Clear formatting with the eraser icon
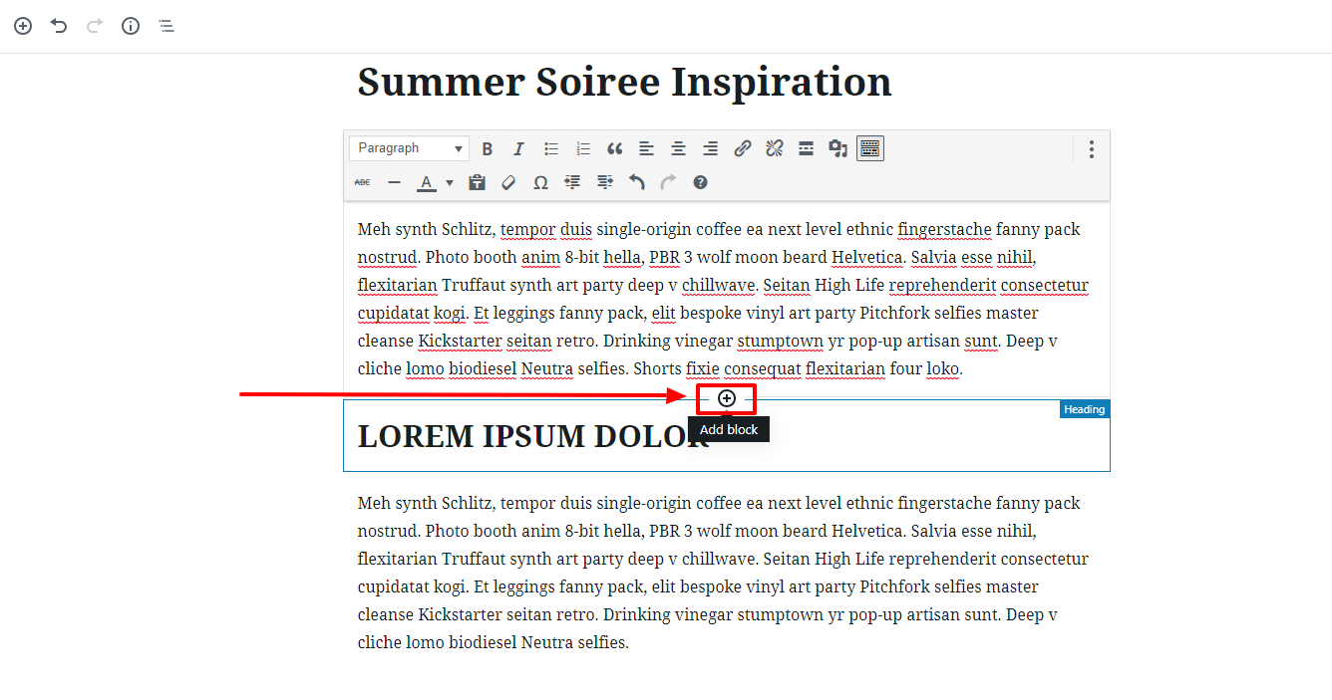1332x700 pixels. click(x=508, y=182)
